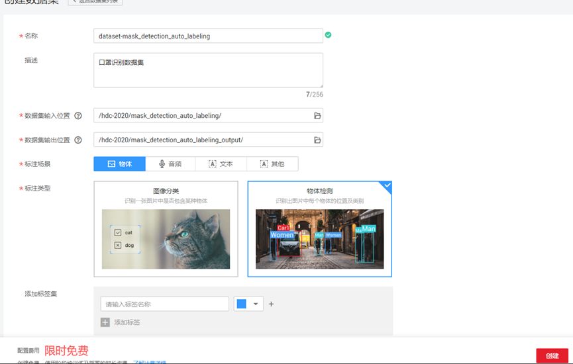Viewport: 573px width, 364px height.
Task: Click the 限时免费 pricing text
Action: [66, 351]
